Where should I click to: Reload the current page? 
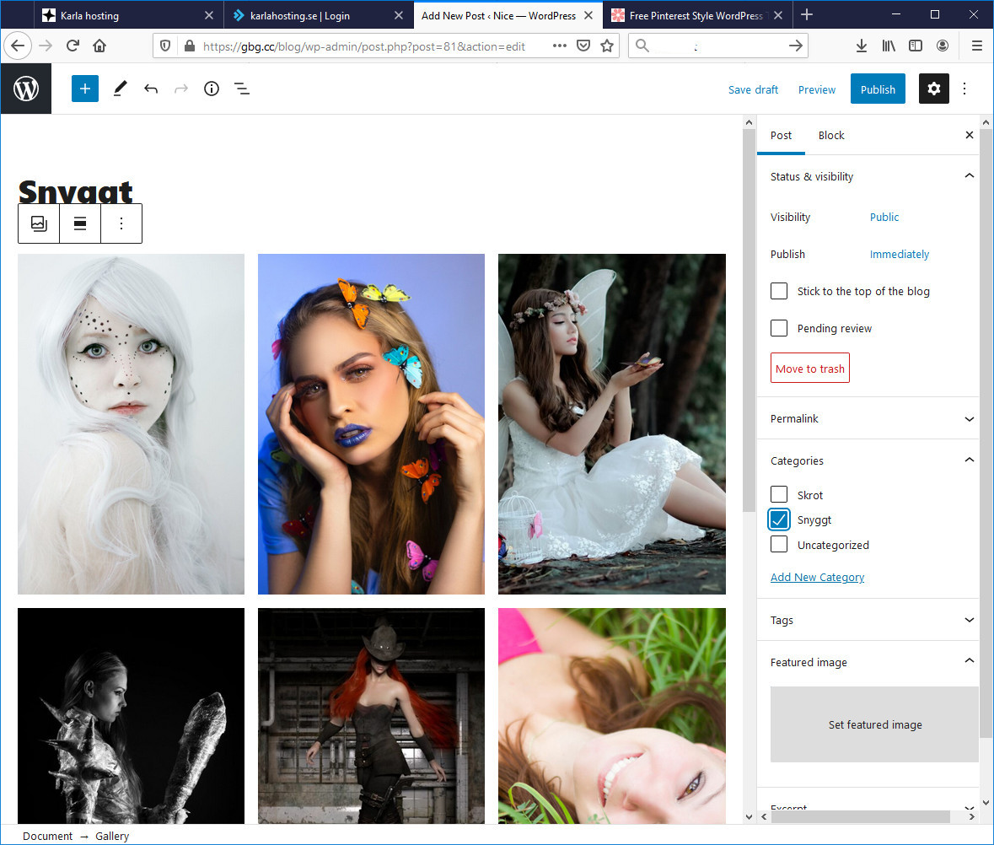tap(73, 46)
